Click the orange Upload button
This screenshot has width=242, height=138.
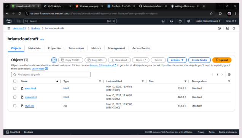[x=222, y=60]
